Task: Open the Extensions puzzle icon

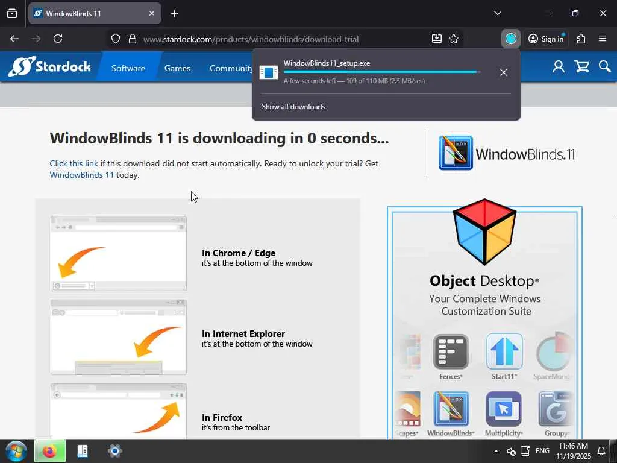Action: [x=581, y=39]
